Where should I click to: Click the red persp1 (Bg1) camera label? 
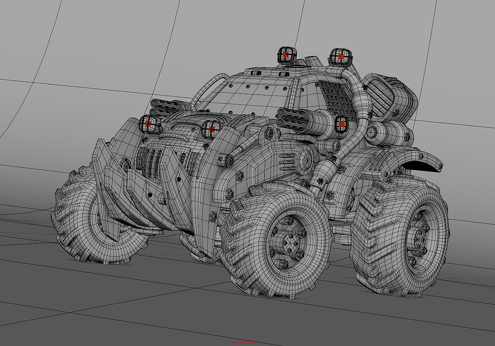[x=245, y=342]
